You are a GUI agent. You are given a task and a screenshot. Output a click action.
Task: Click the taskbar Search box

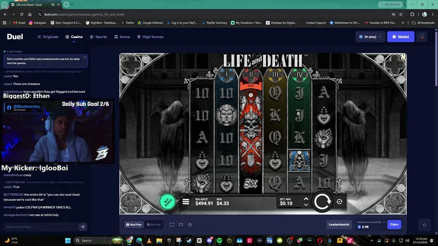[x=98, y=240]
